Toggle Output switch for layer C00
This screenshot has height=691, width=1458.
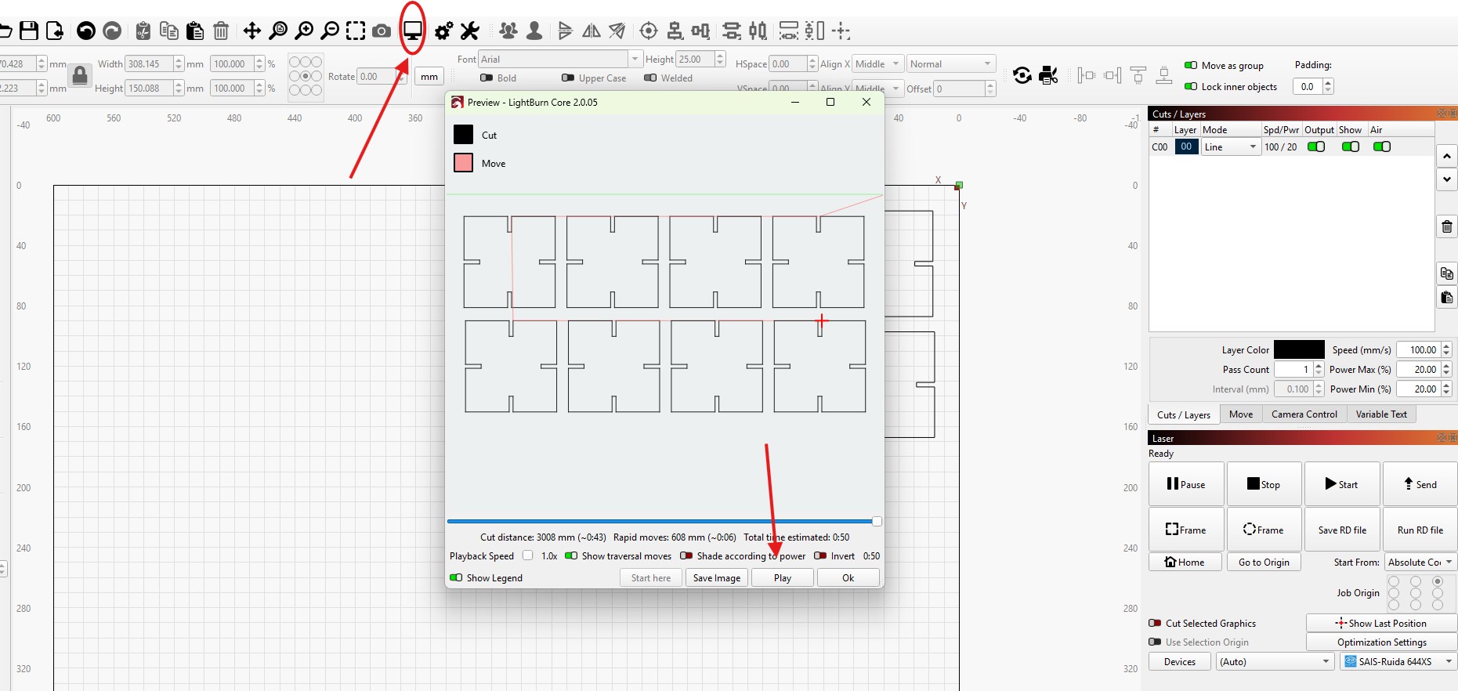1316,147
